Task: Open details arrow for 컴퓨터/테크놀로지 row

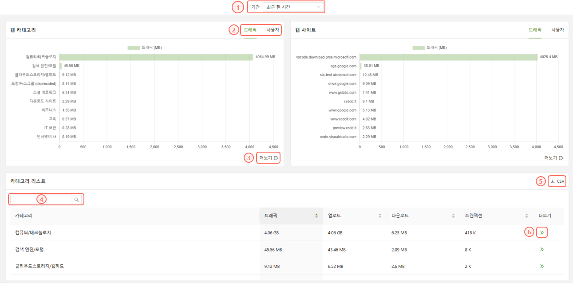Action: pos(542,232)
